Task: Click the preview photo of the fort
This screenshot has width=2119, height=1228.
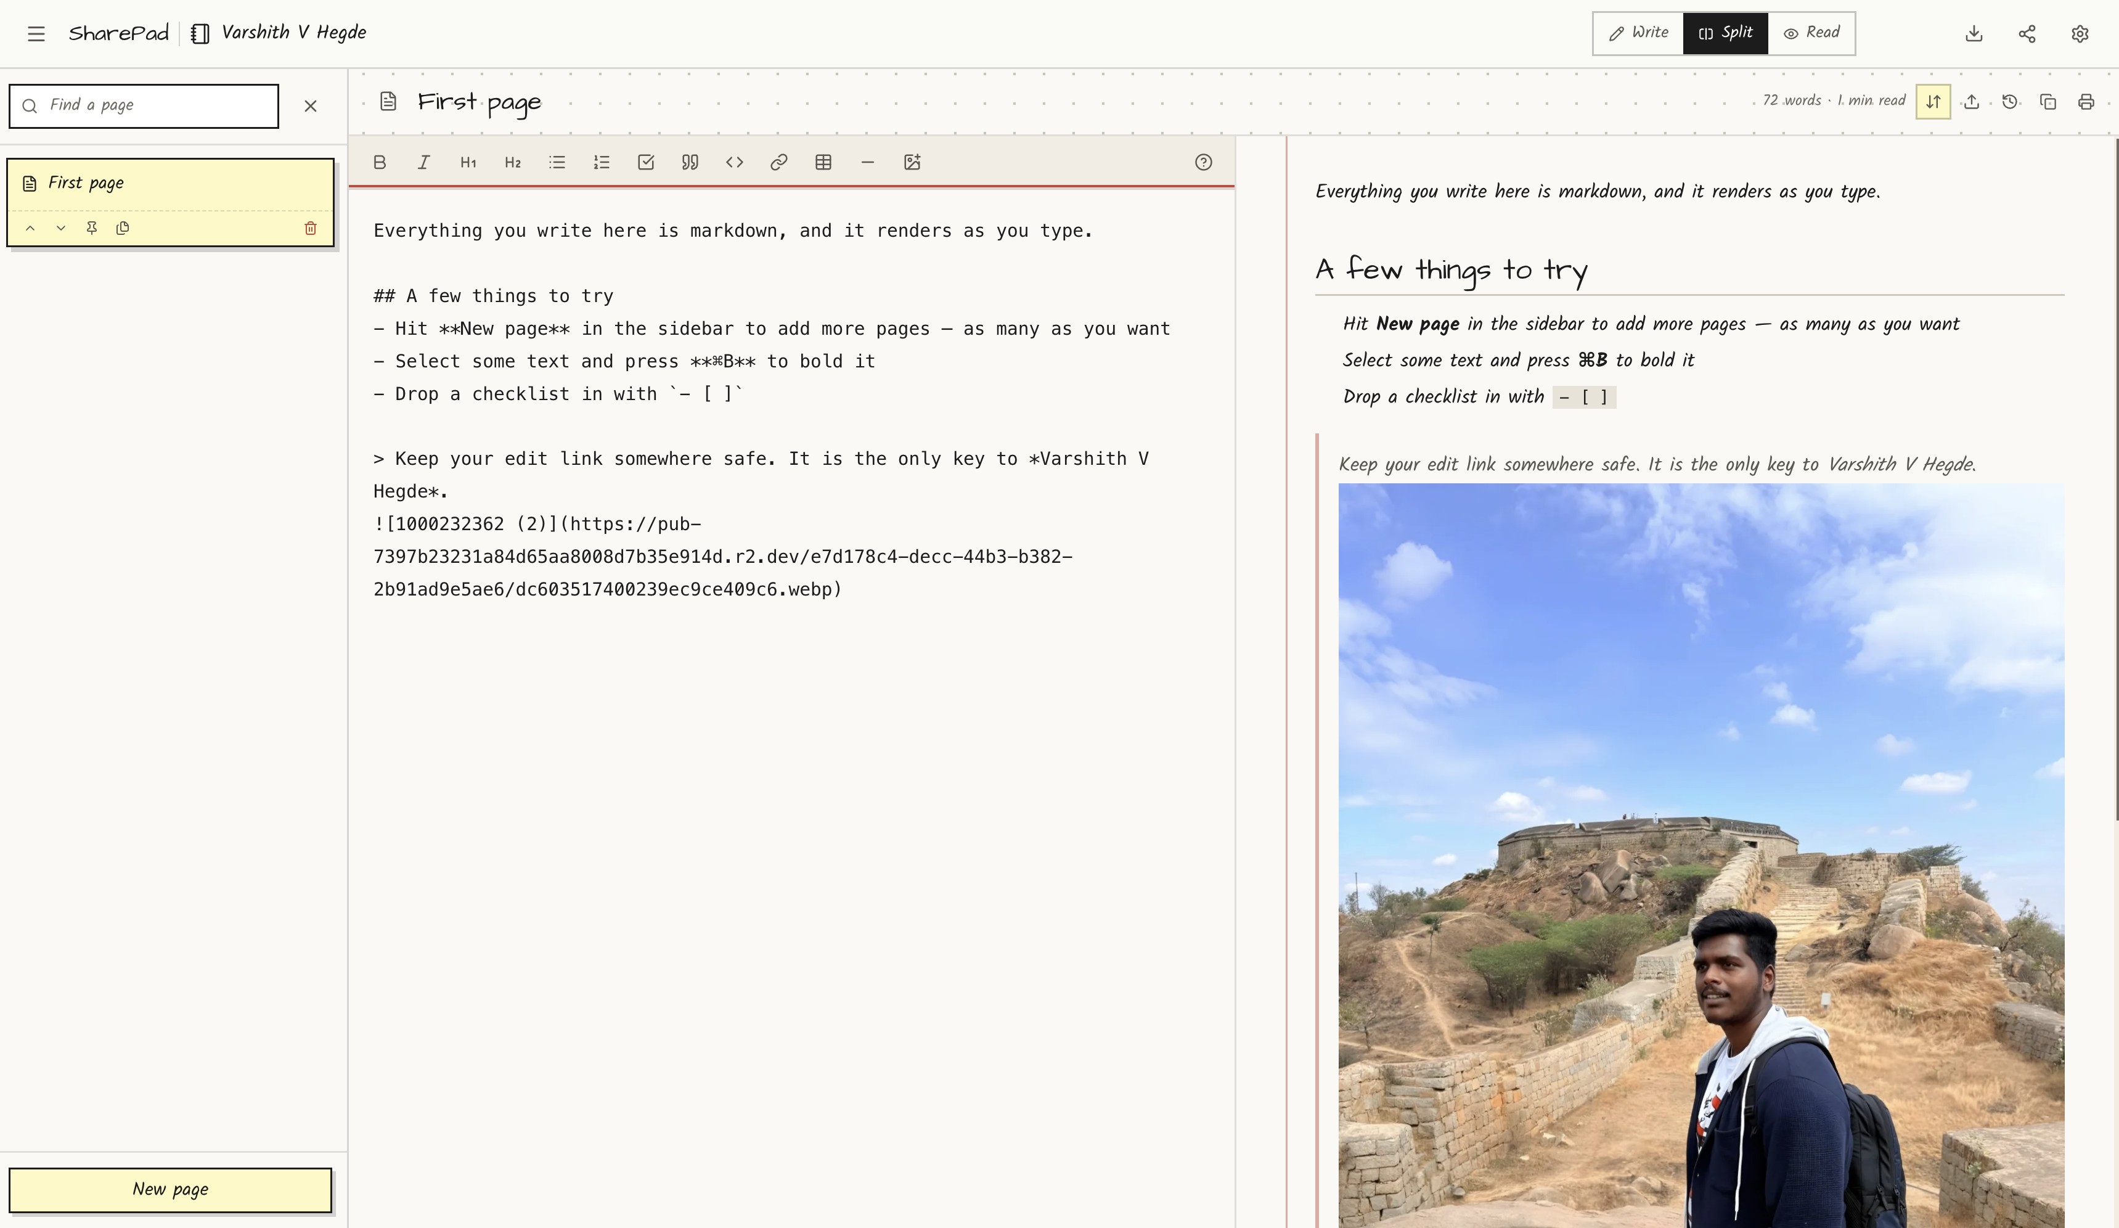Action: click(1701, 856)
